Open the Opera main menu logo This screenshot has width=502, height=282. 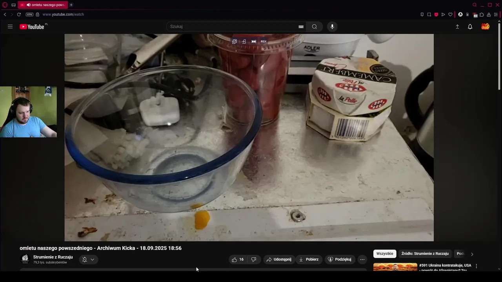click(5, 5)
